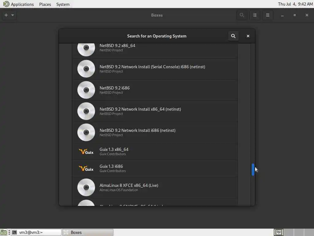
Task: Click disc icon of NetBSD 9.2 i686
Action: coord(86,90)
